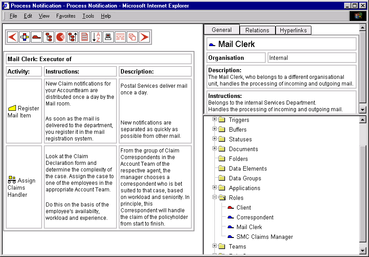The height and width of the screenshot is (257, 369).
Task: Collapse the Roles folder node
Action: point(215,197)
